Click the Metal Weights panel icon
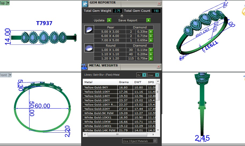The width and height of the screenshot is (245, 146). tap(84, 67)
